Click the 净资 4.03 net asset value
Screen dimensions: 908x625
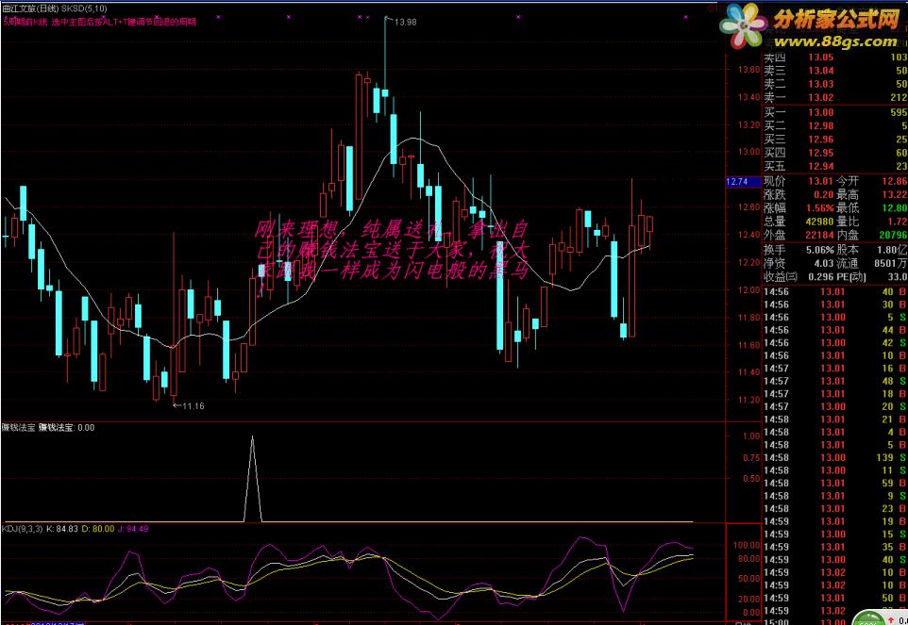pos(825,263)
